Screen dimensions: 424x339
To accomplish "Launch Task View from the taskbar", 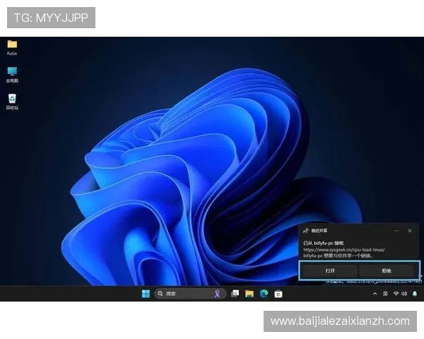I will point(235,294).
